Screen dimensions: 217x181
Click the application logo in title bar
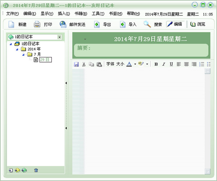click(x=6, y=5)
